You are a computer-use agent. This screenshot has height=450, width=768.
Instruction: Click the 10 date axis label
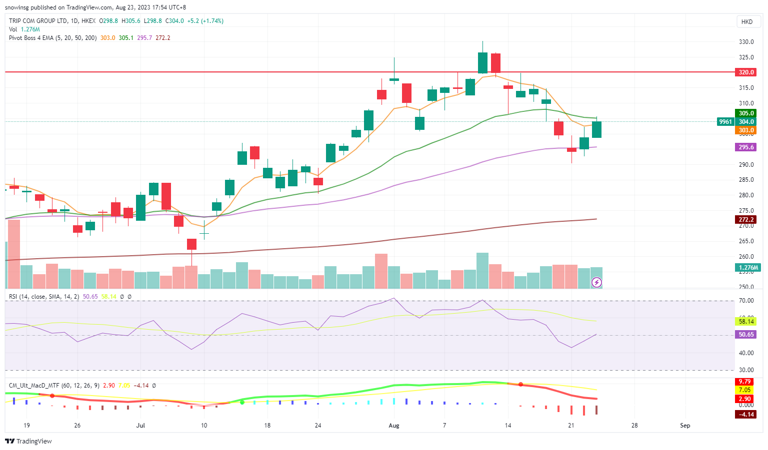[x=204, y=426]
